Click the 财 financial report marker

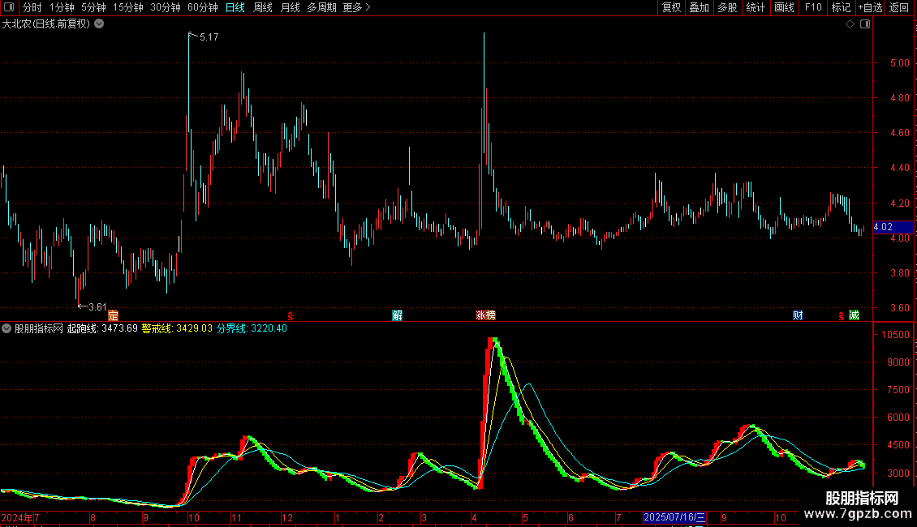[798, 315]
